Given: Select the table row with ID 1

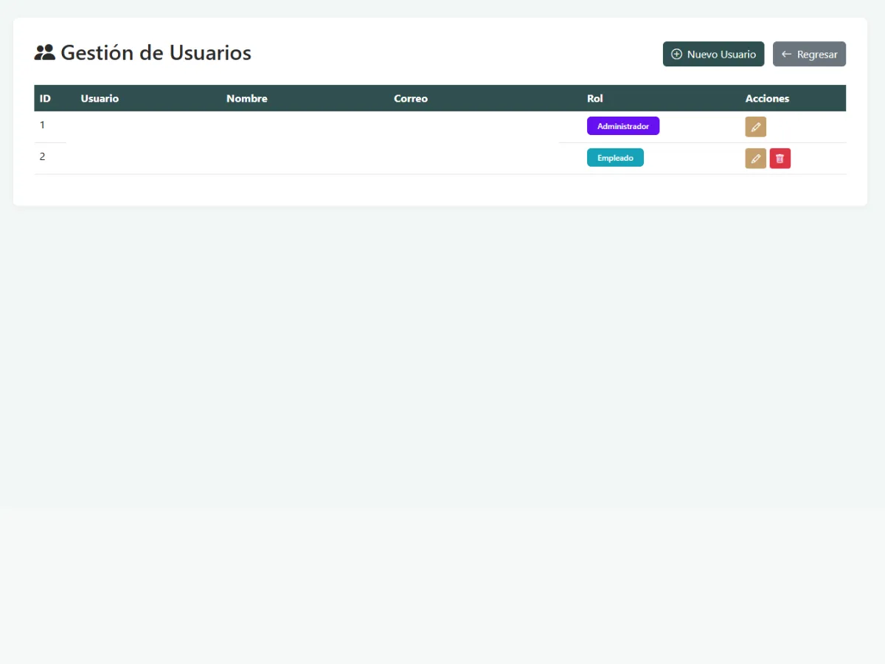Looking at the screenshot, I should click(295, 125).
